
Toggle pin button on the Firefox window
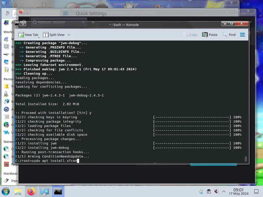click(x=27, y=11)
